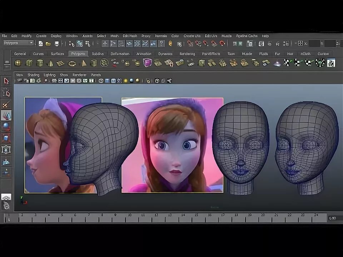Open the Polygons menu set dropdown
Image resolution: width=343 pixels, height=257 pixels.
click(18, 43)
